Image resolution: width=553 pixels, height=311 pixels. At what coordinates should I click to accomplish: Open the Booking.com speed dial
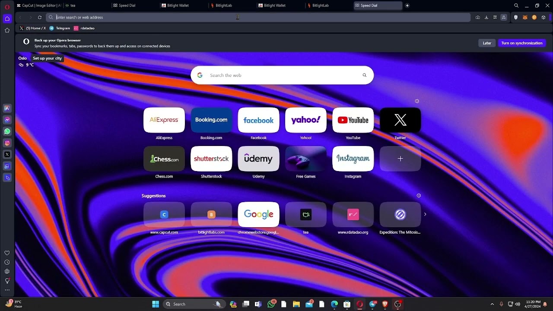pos(211,120)
